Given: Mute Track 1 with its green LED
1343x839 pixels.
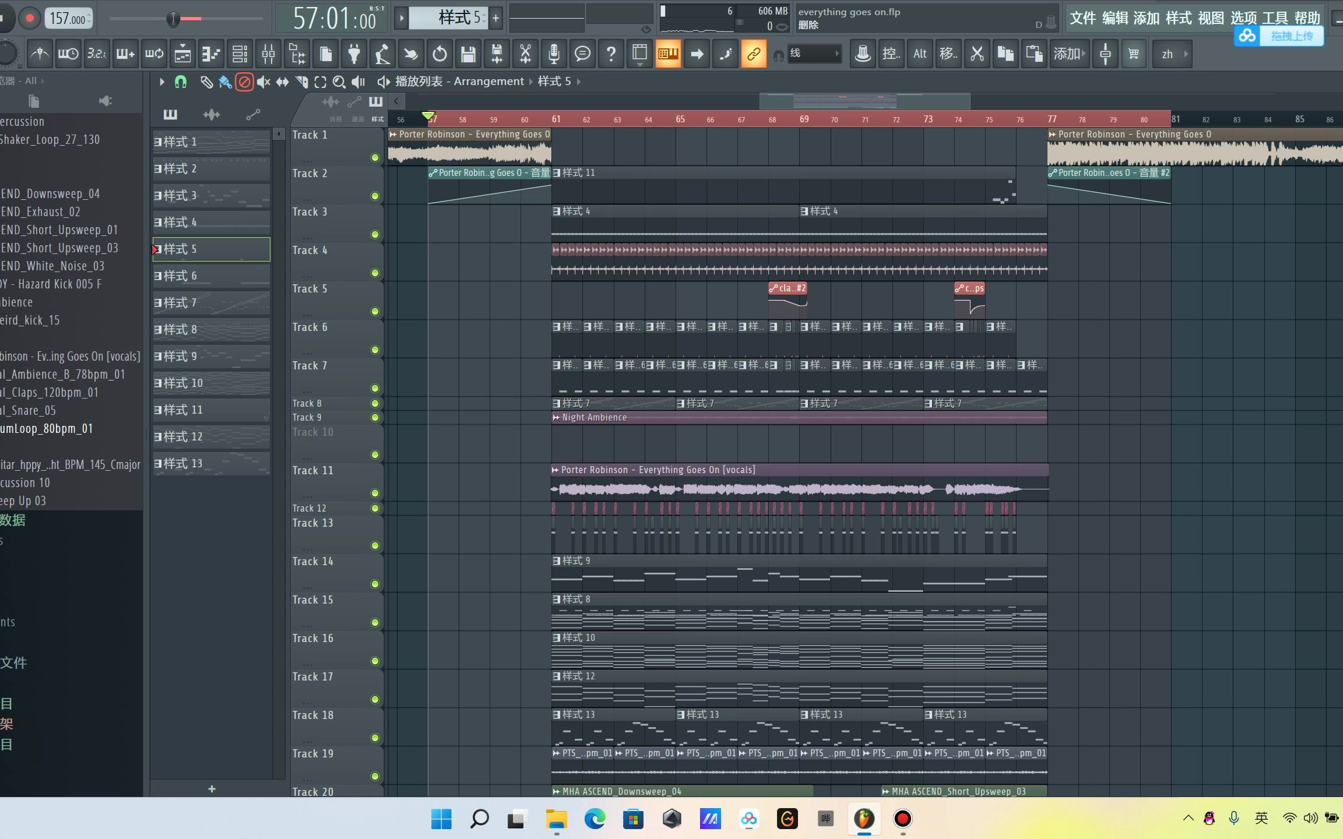Looking at the screenshot, I should 375,158.
